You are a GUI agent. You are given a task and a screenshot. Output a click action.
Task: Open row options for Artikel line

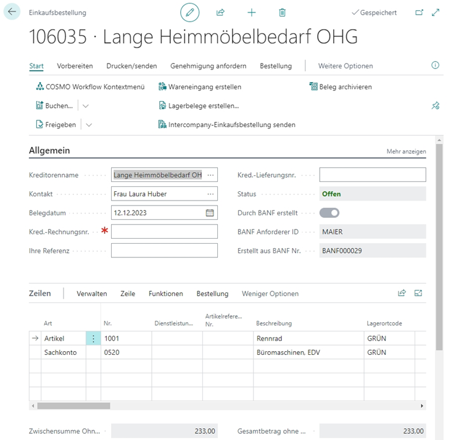point(93,338)
